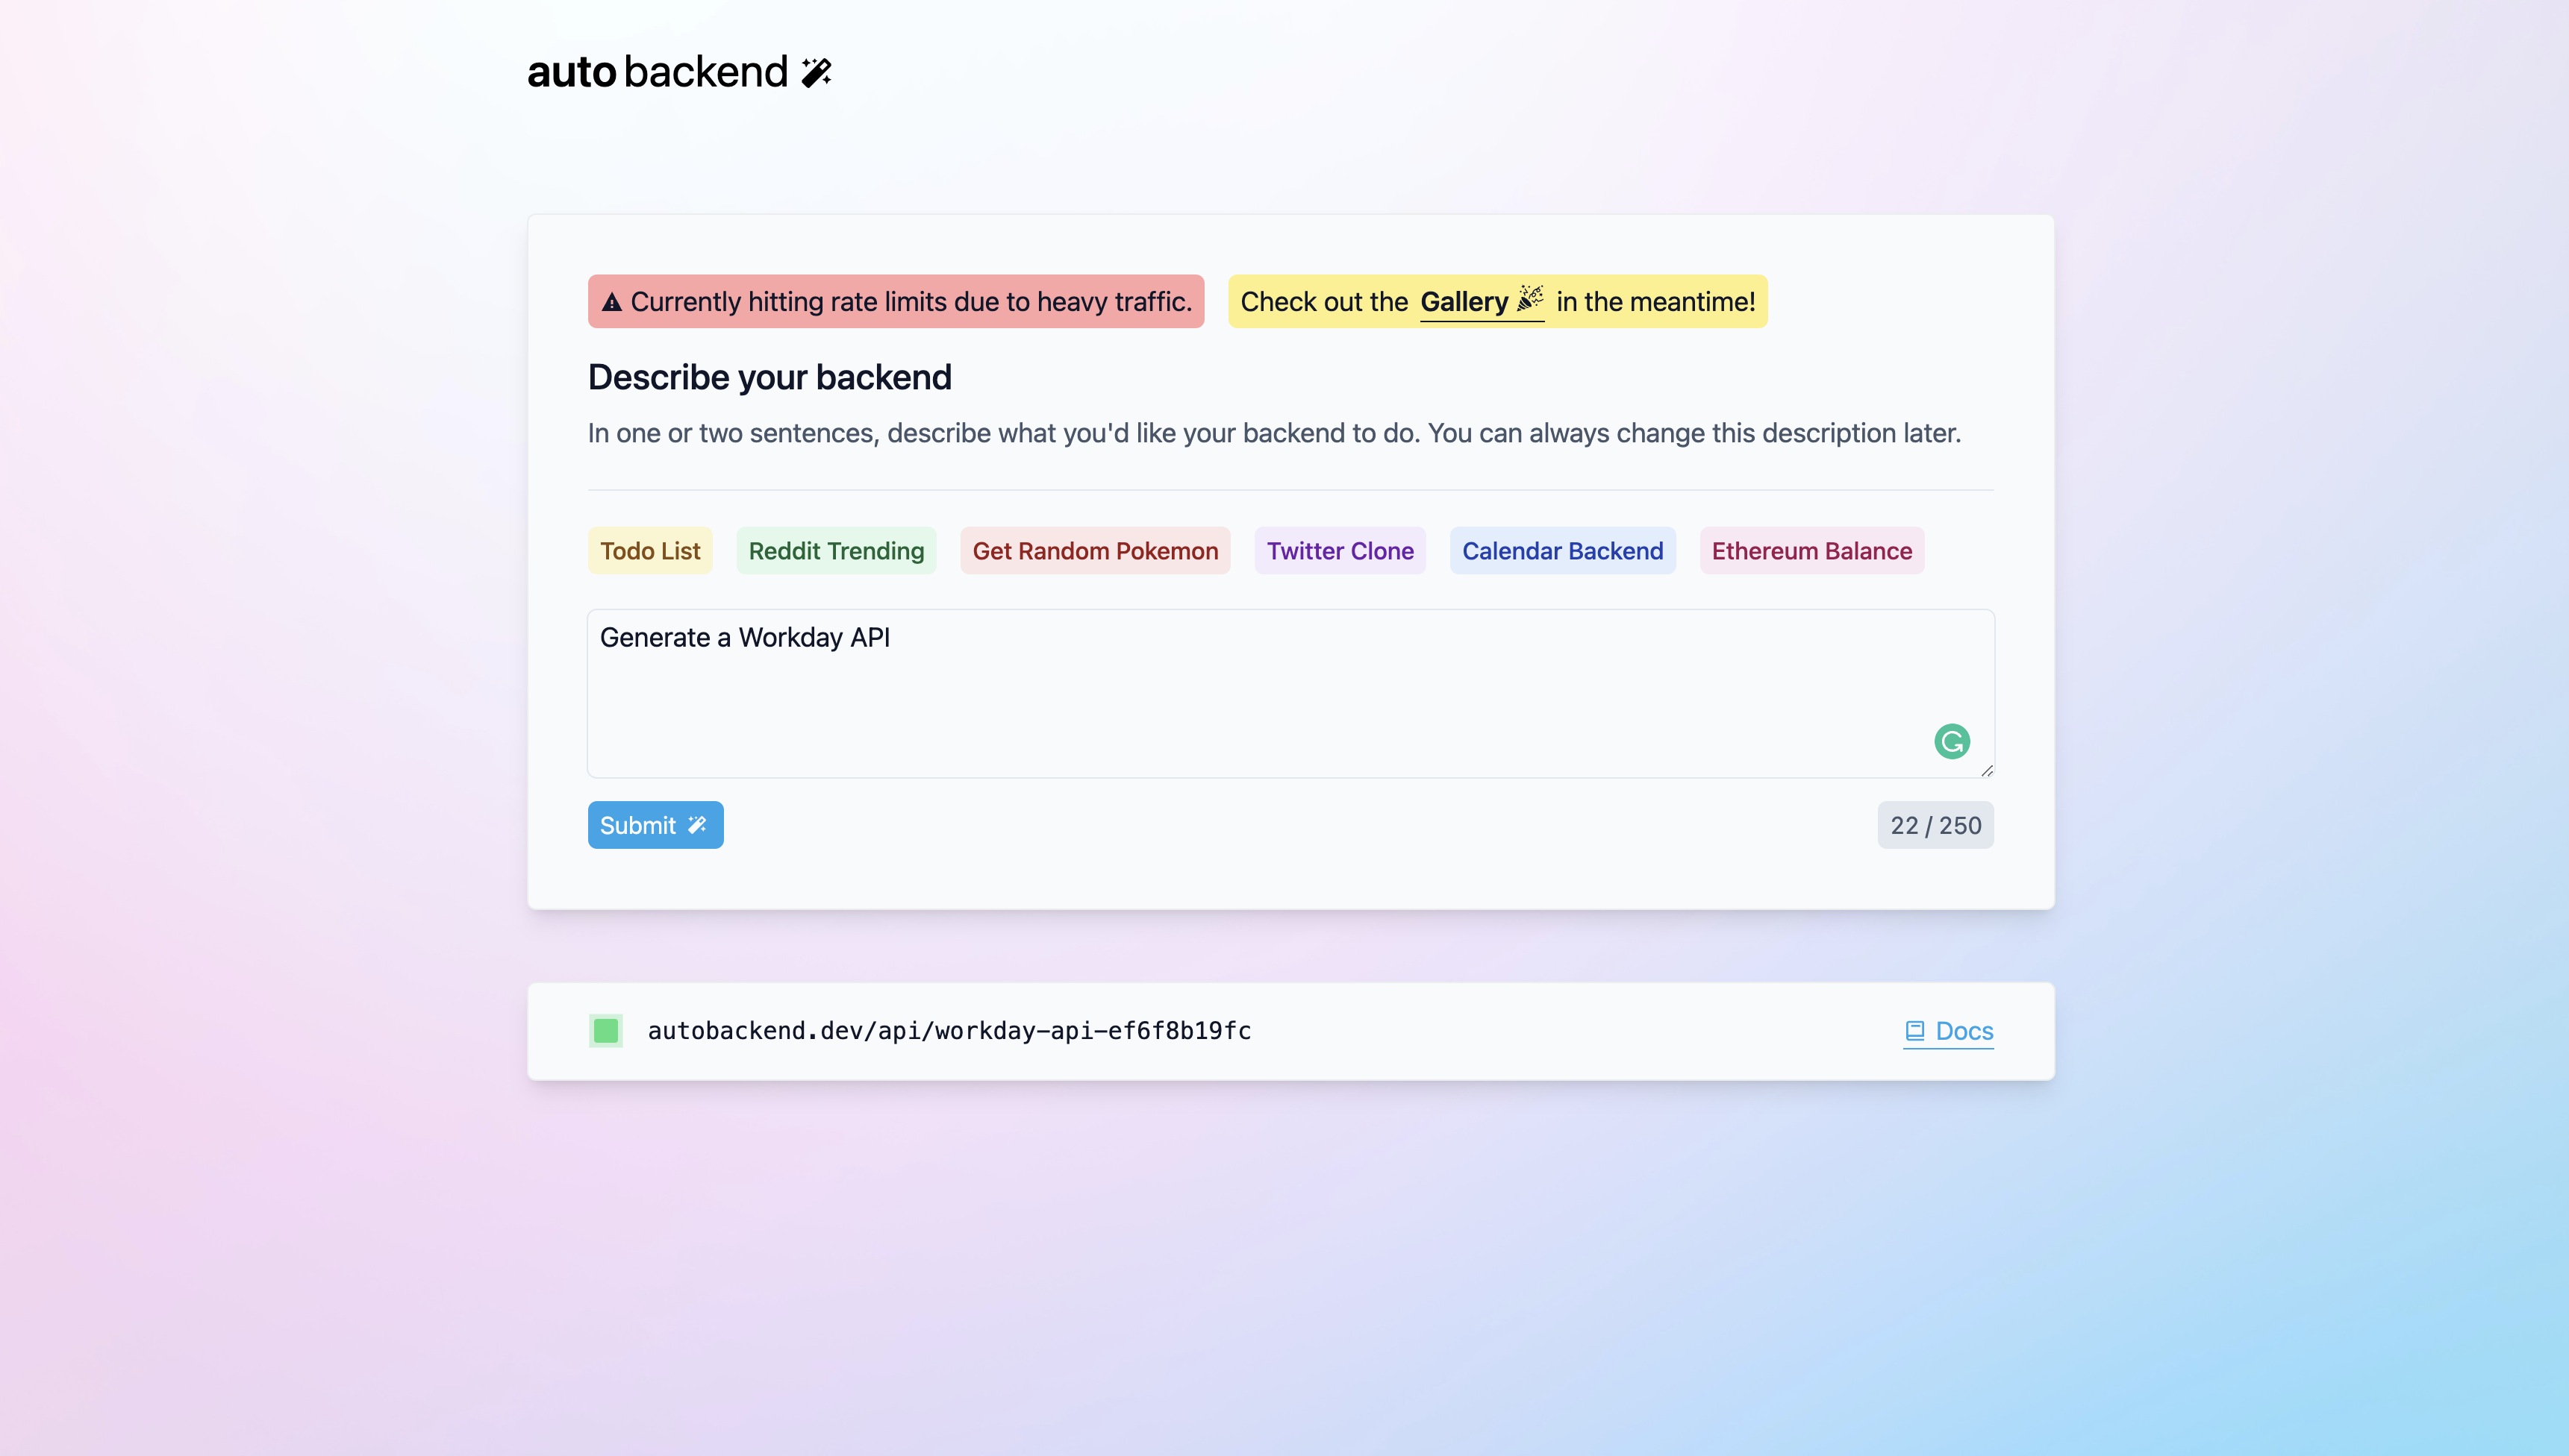Viewport: 2569px width, 1456px height.
Task: Select the Todo List example tag
Action: 649,550
